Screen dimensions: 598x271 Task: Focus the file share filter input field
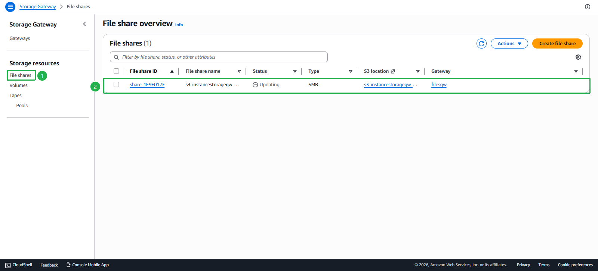pyautogui.click(x=219, y=57)
